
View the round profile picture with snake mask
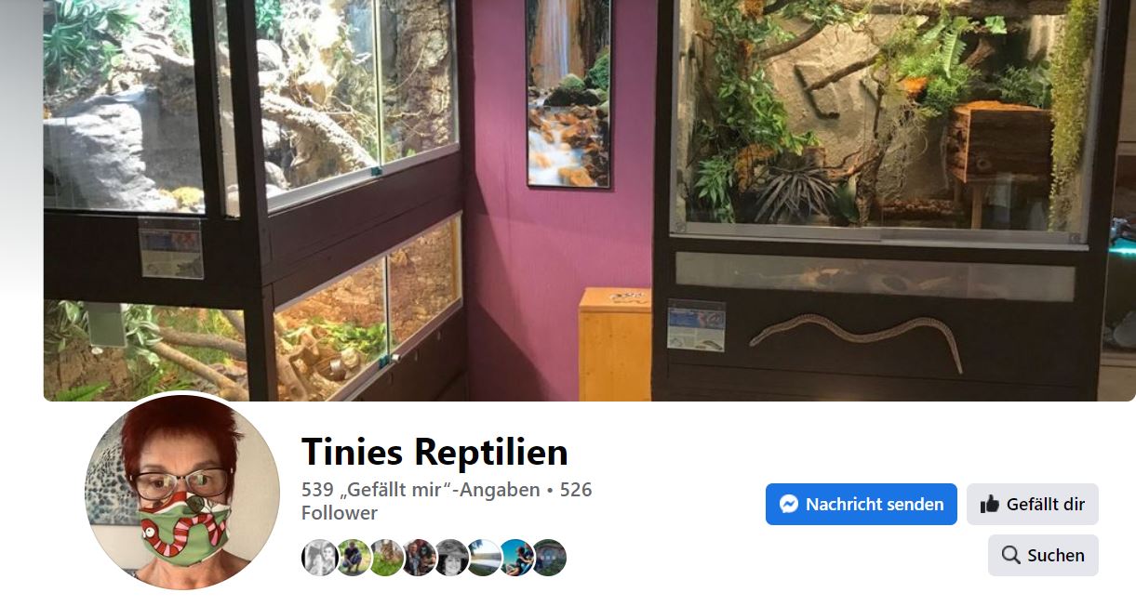pos(182,493)
